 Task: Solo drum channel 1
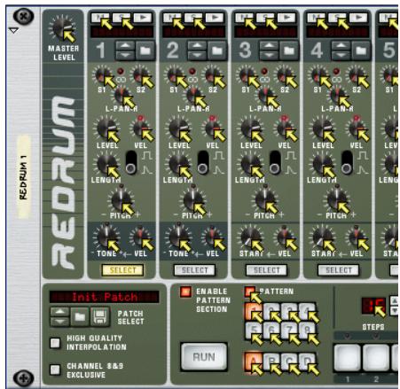click(x=121, y=18)
